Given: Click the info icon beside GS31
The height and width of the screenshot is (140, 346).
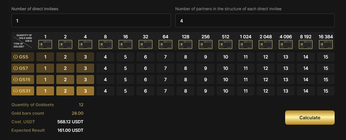Looking at the screenshot, I should click(x=16, y=91).
